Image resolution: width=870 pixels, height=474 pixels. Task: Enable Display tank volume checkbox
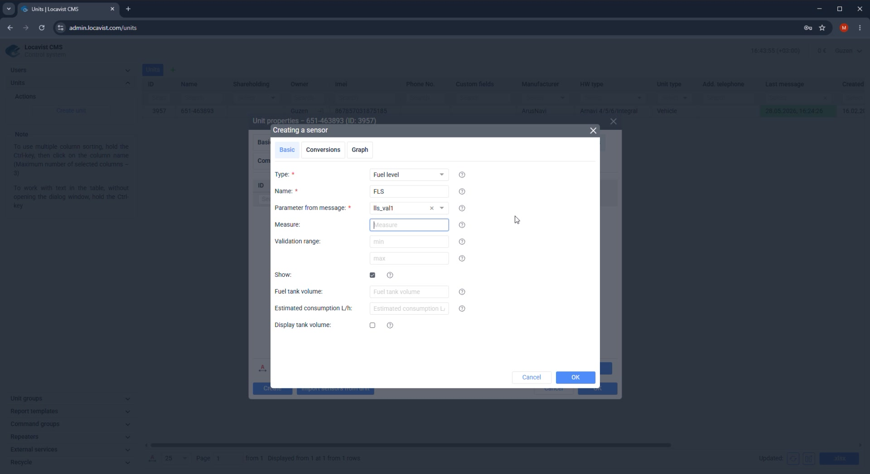pyautogui.click(x=372, y=326)
